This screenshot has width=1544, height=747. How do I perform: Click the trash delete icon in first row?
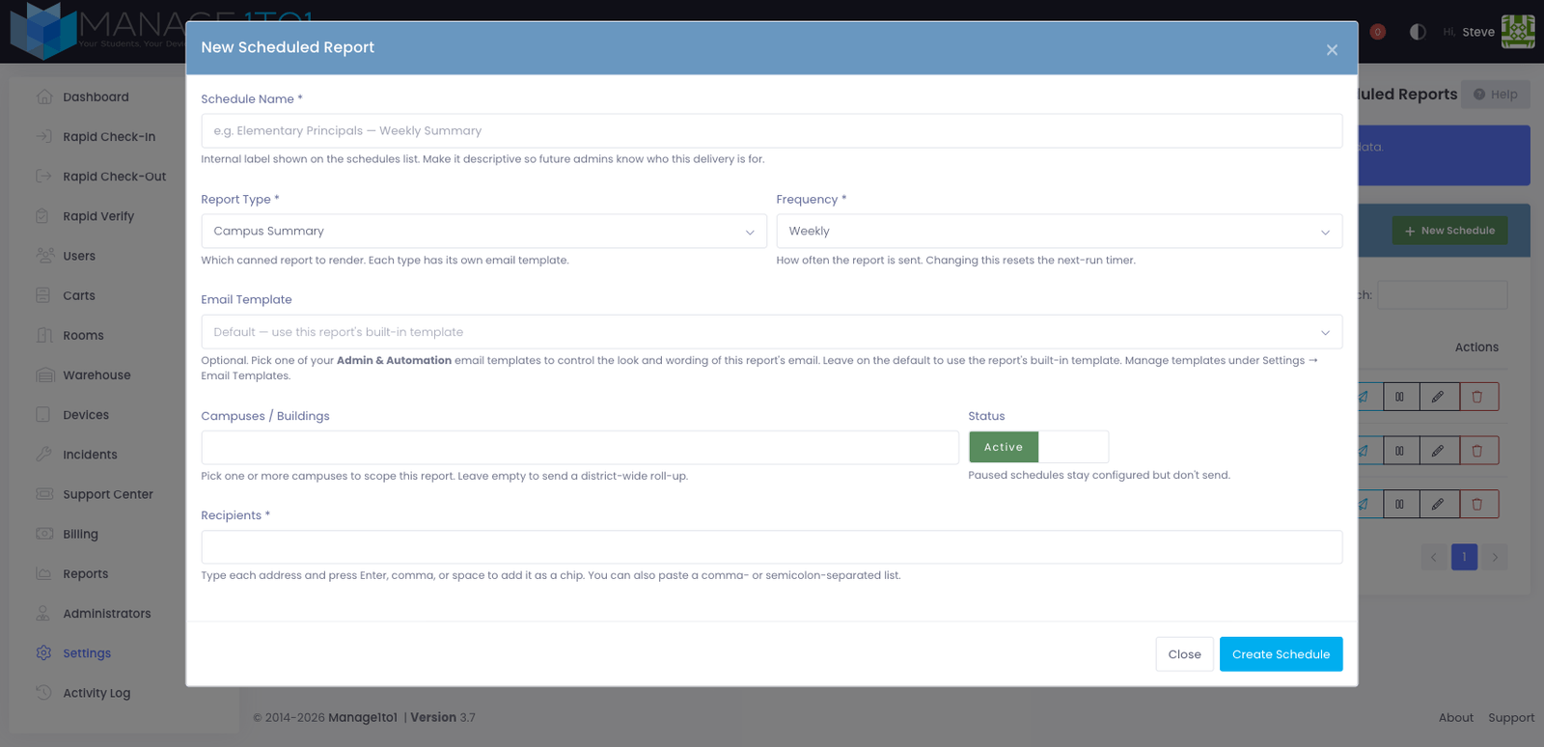coord(1477,397)
